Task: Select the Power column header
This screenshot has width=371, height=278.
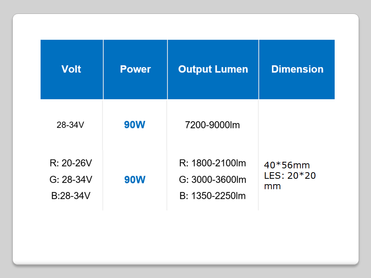Action: click(x=135, y=69)
